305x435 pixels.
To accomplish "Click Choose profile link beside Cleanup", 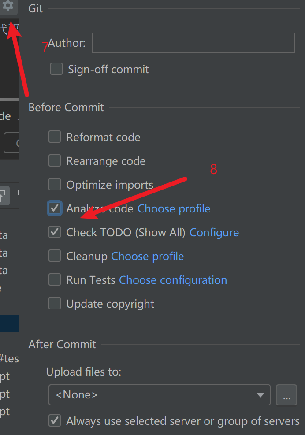I will [147, 256].
